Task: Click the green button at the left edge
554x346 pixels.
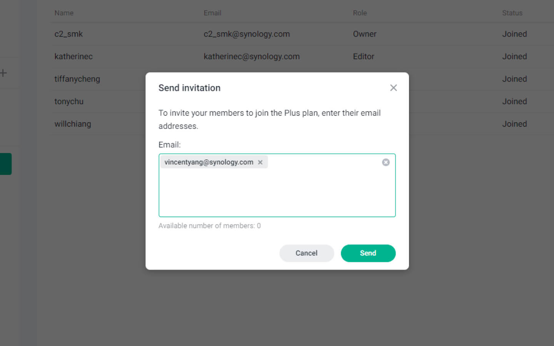Action: pos(6,164)
